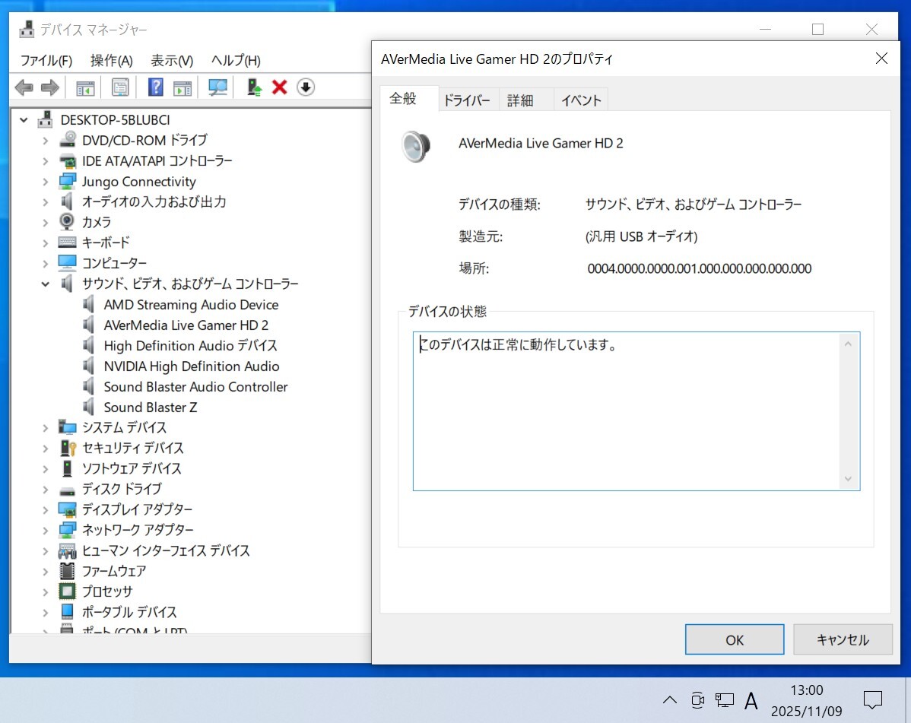Open the 操作(A) menu
Screen dimensions: 911x723
coord(112,60)
